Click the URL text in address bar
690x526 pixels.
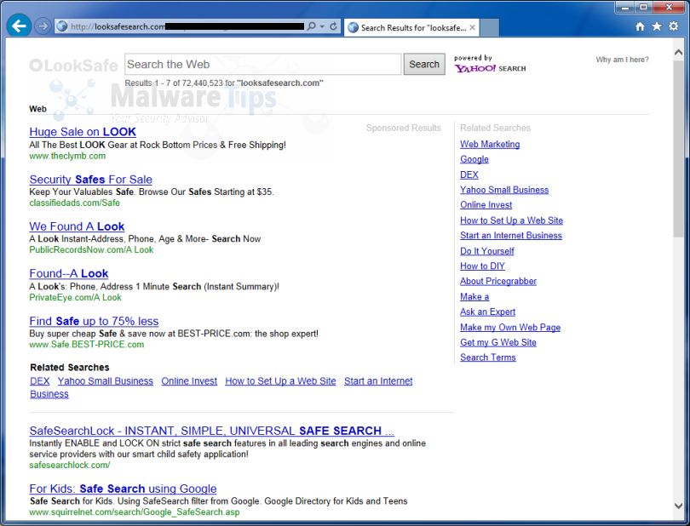tap(118, 27)
